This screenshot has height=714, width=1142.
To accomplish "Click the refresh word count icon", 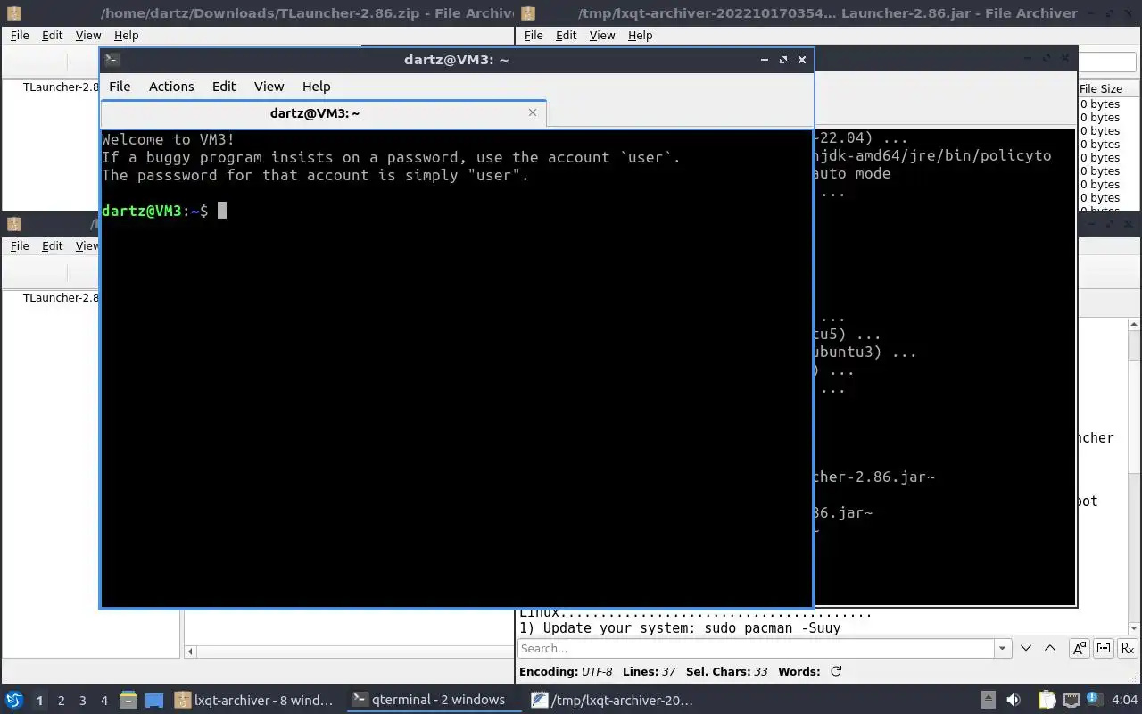I will coord(836,671).
